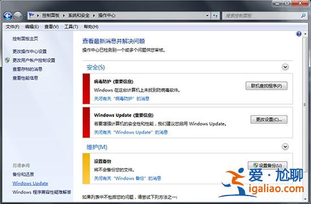Open the 编辑(E) menu
Image resolution: width=311 pixels, height=204 pixels.
click(x=32, y=27)
